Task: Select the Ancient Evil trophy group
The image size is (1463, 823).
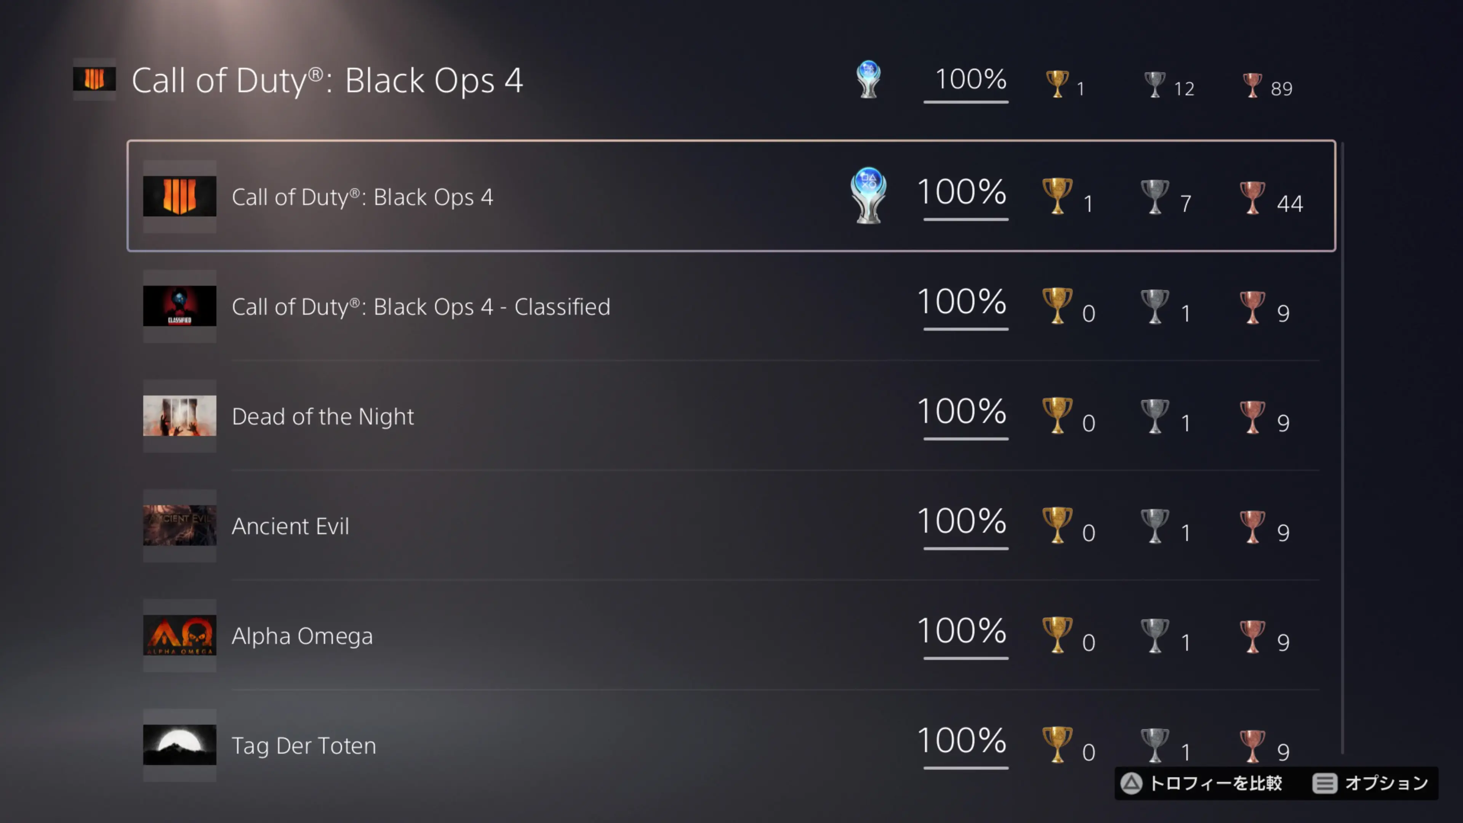Action: click(290, 526)
